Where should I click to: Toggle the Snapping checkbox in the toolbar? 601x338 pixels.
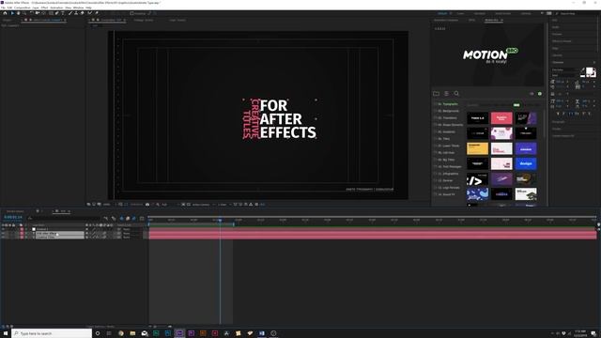pos(132,13)
